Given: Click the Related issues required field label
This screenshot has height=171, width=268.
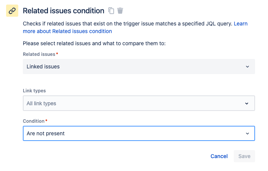Looking at the screenshot, I should coord(39,54).
